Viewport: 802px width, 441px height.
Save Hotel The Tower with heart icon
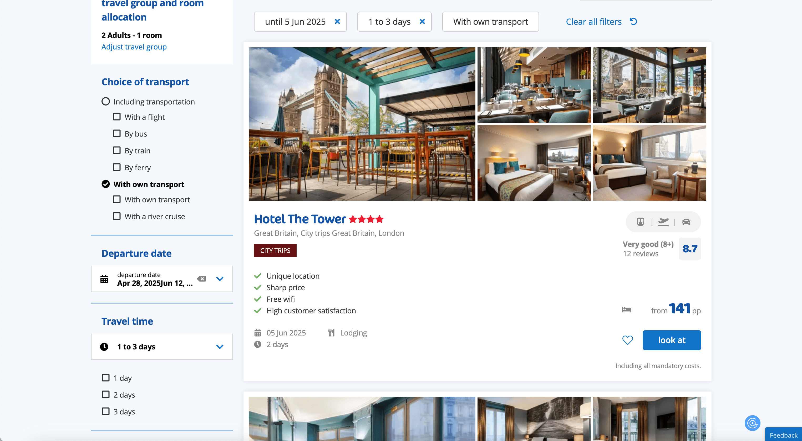click(627, 340)
